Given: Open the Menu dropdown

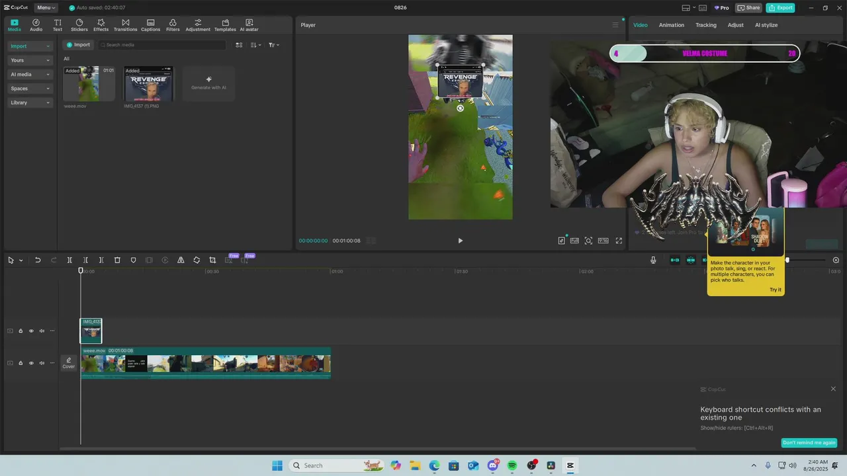Looking at the screenshot, I should click(46, 8).
